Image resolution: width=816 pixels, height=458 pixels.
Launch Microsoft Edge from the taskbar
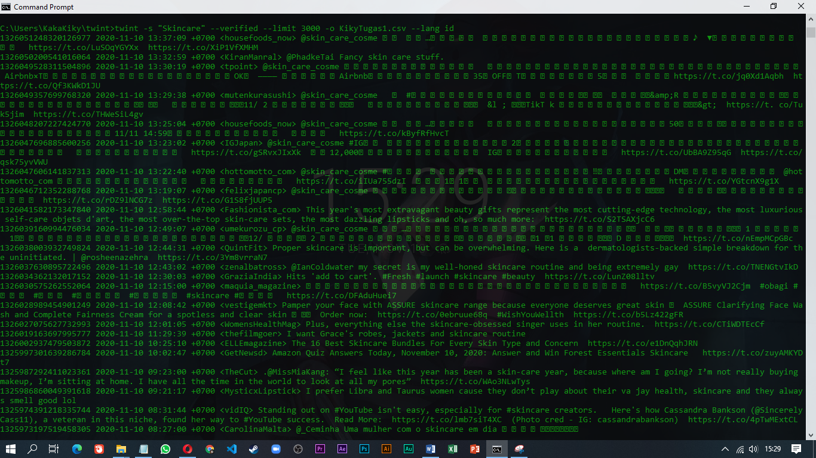[x=77, y=448]
